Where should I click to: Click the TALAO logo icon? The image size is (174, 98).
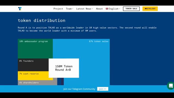[20, 9]
